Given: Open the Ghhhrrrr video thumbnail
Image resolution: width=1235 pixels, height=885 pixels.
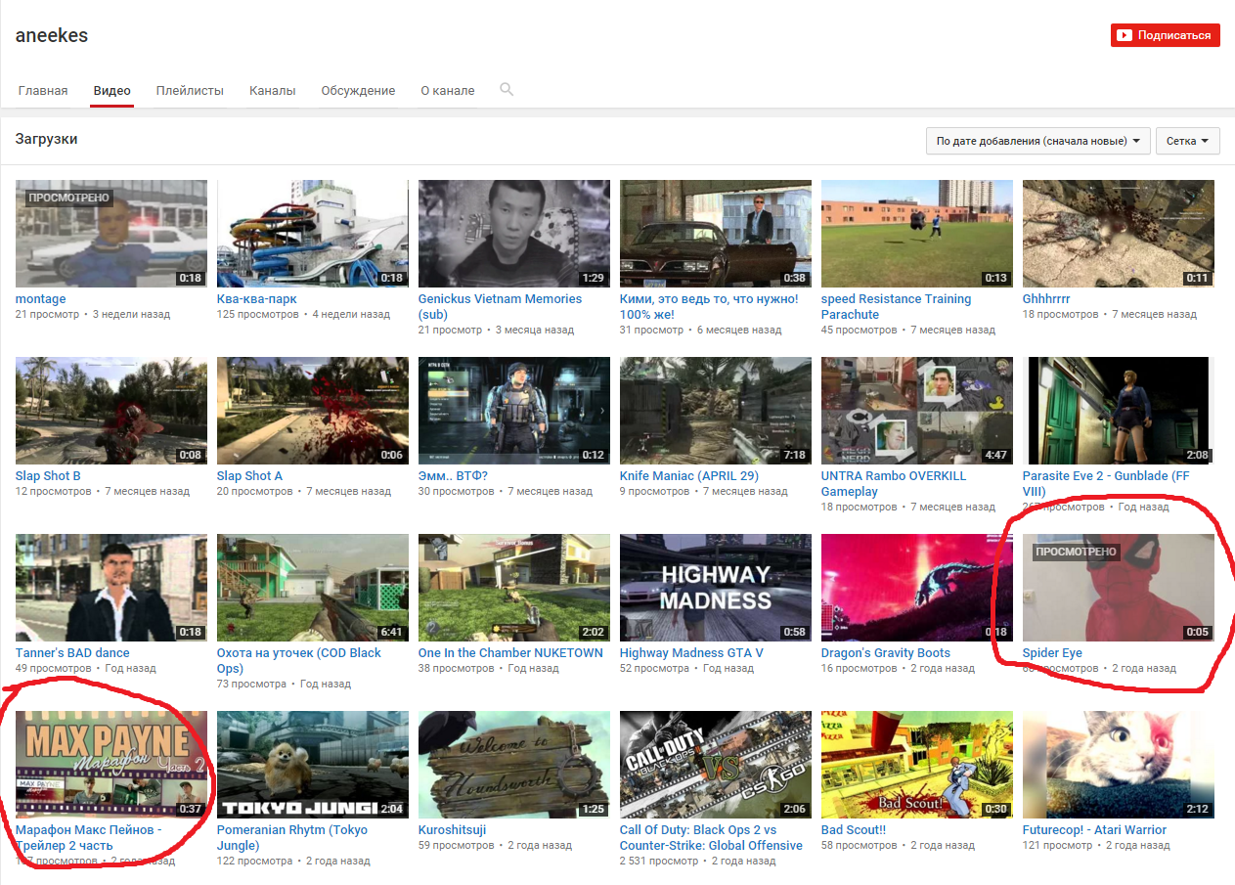Looking at the screenshot, I should coord(1119,234).
